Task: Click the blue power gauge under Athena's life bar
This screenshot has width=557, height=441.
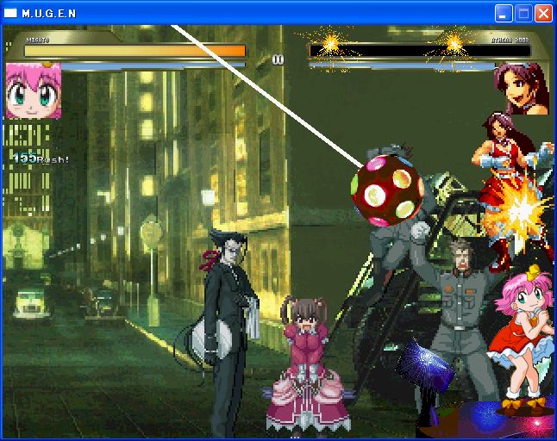Action: coord(402,65)
